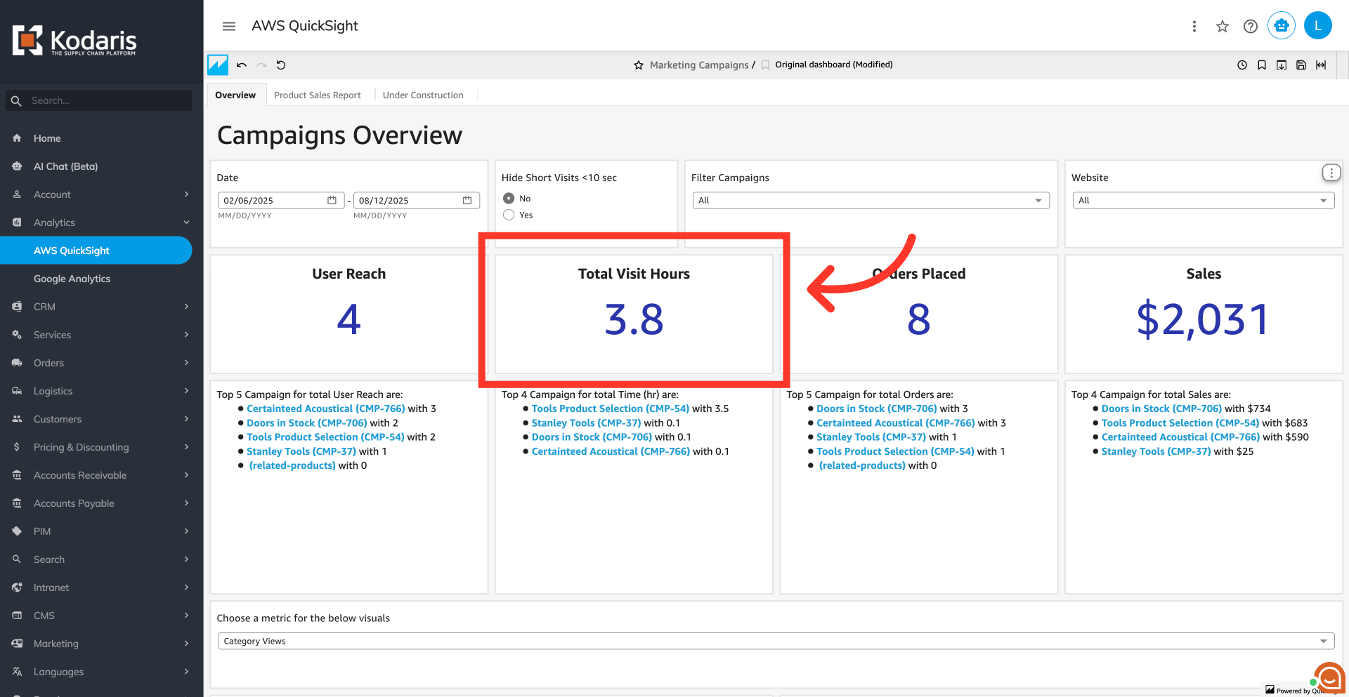1349x697 pixels.
Task: Open the Intranet sidebar item
Action: click(x=101, y=588)
